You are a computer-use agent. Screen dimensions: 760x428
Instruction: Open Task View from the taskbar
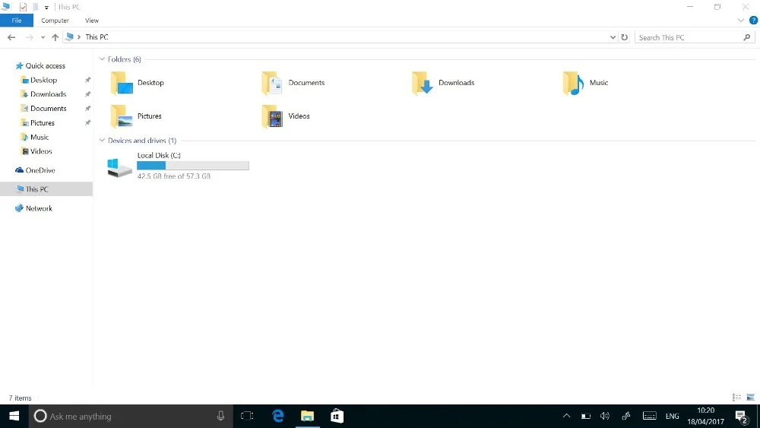(x=247, y=416)
